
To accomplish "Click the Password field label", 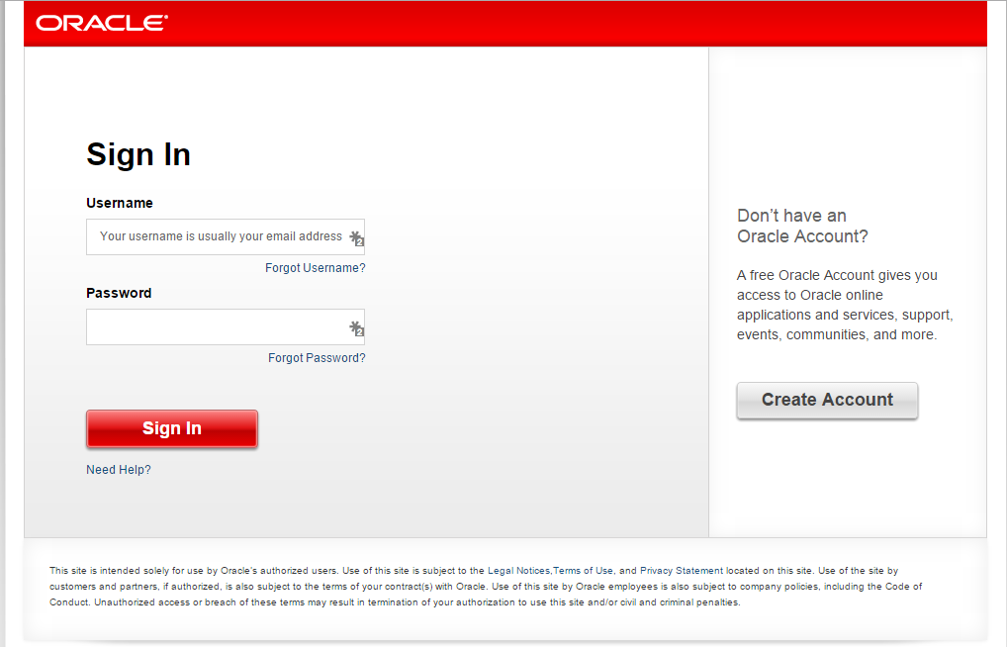I will 119,293.
